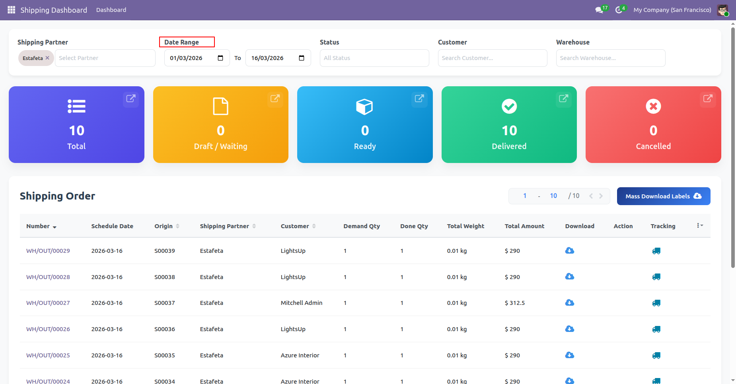Open the start date calendar picker
Screen dimensions: 736x384
[220, 58]
